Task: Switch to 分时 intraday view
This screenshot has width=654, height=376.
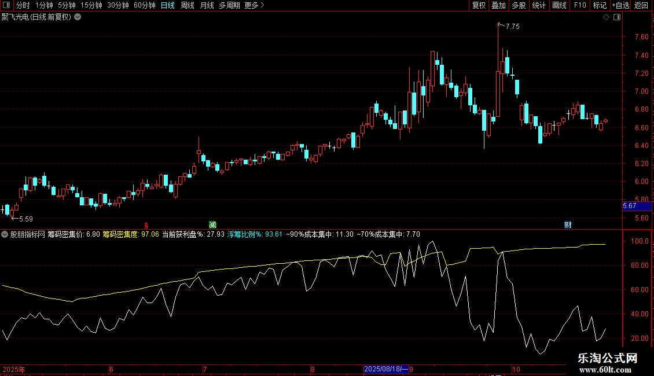Action: [23, 5]
